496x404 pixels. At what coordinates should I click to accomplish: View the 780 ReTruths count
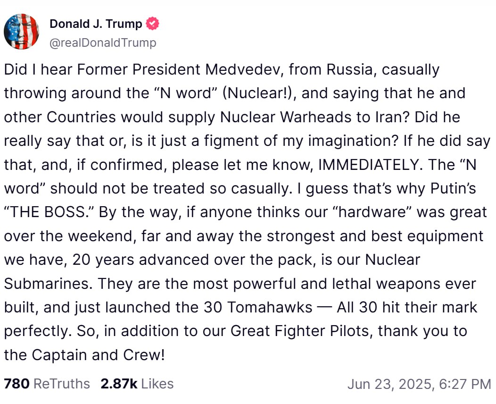(17, 383)
